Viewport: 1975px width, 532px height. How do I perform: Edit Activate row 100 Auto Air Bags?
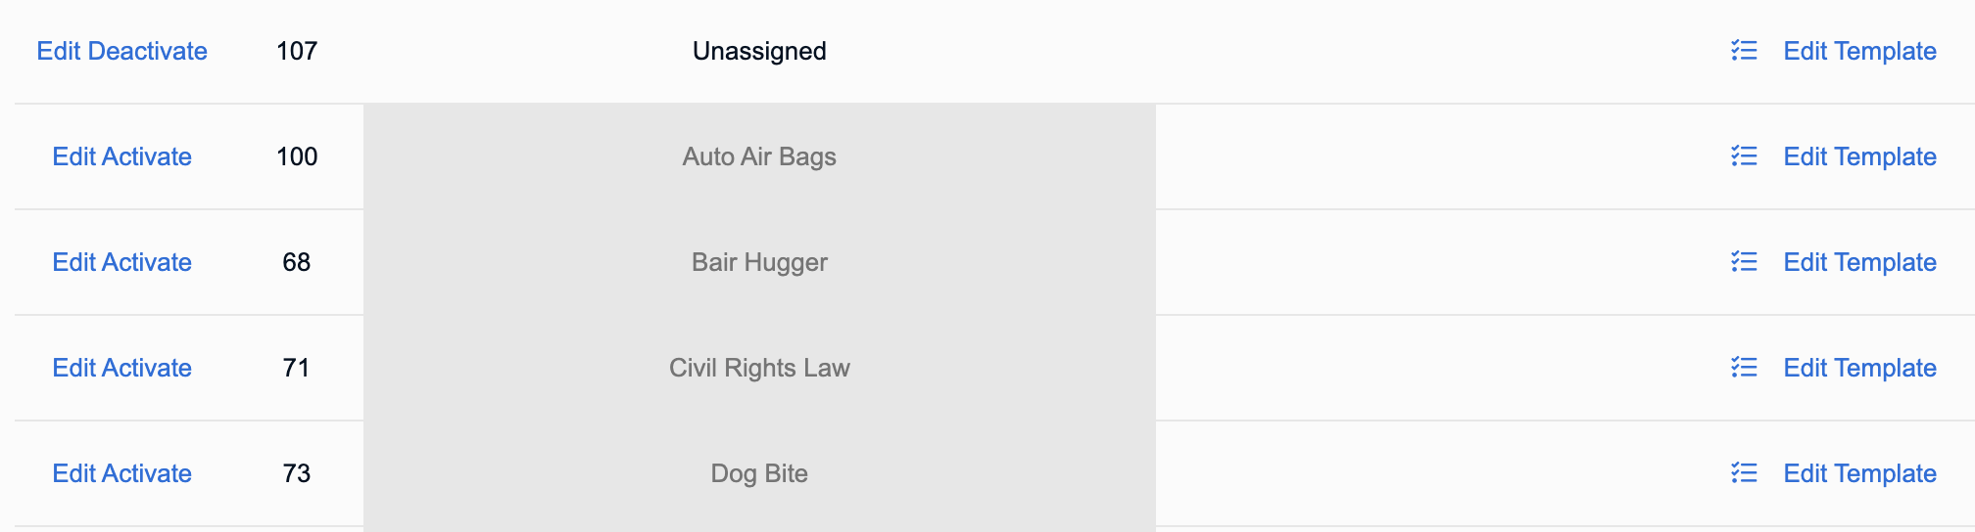point(121,156)
